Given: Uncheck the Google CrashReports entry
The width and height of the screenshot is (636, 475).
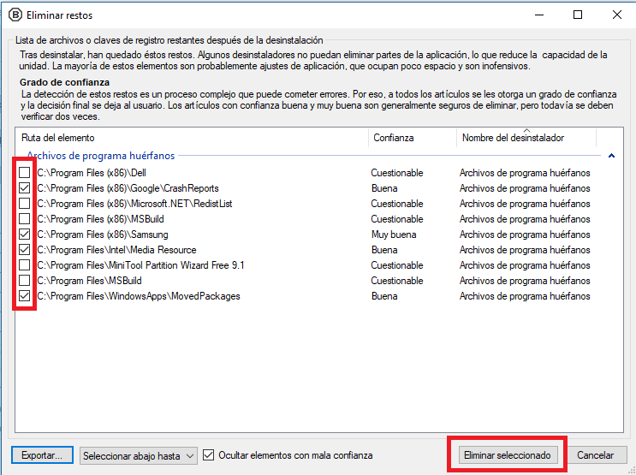Looking at the screenshot, I should (24, 187).
